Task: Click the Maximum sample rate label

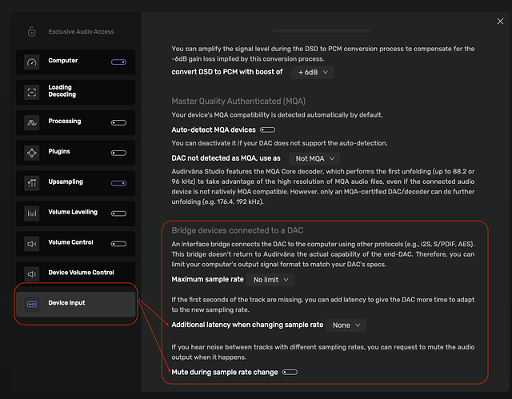Action: pyautogui.click(x=208, y=279)
